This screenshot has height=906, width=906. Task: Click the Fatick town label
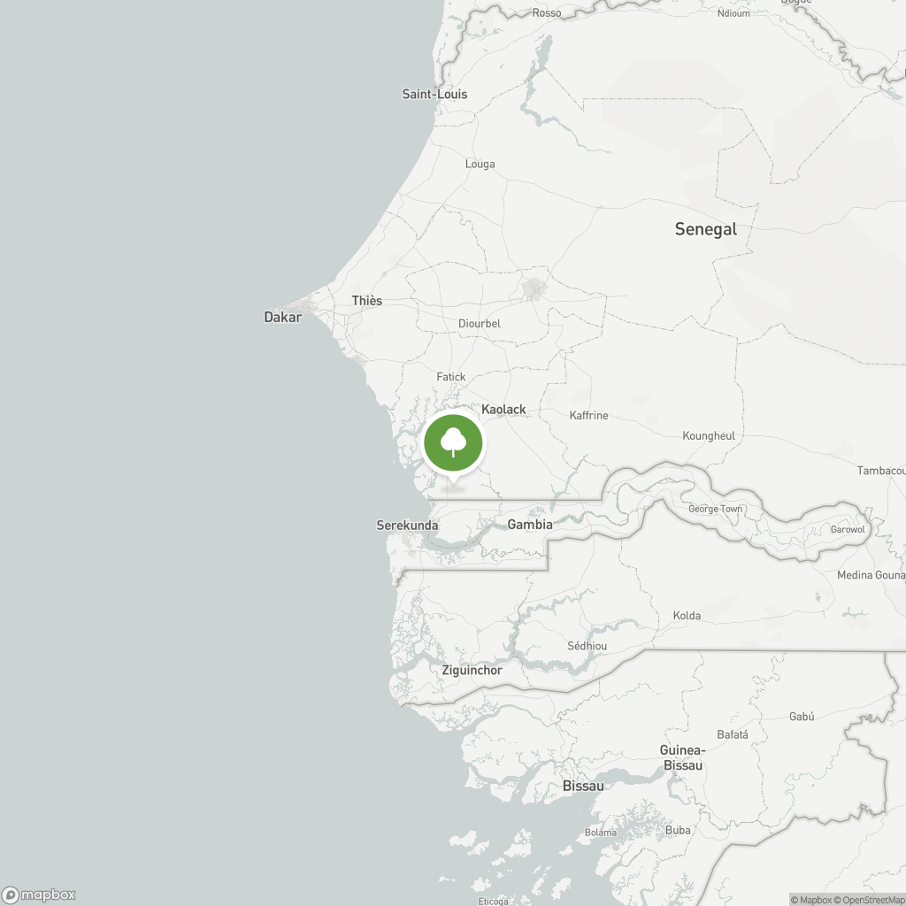tap(450, 377)
